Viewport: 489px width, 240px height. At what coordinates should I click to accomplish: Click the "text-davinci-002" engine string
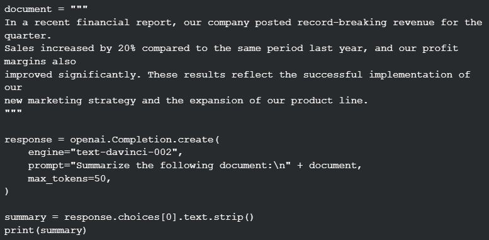point(124,152)
